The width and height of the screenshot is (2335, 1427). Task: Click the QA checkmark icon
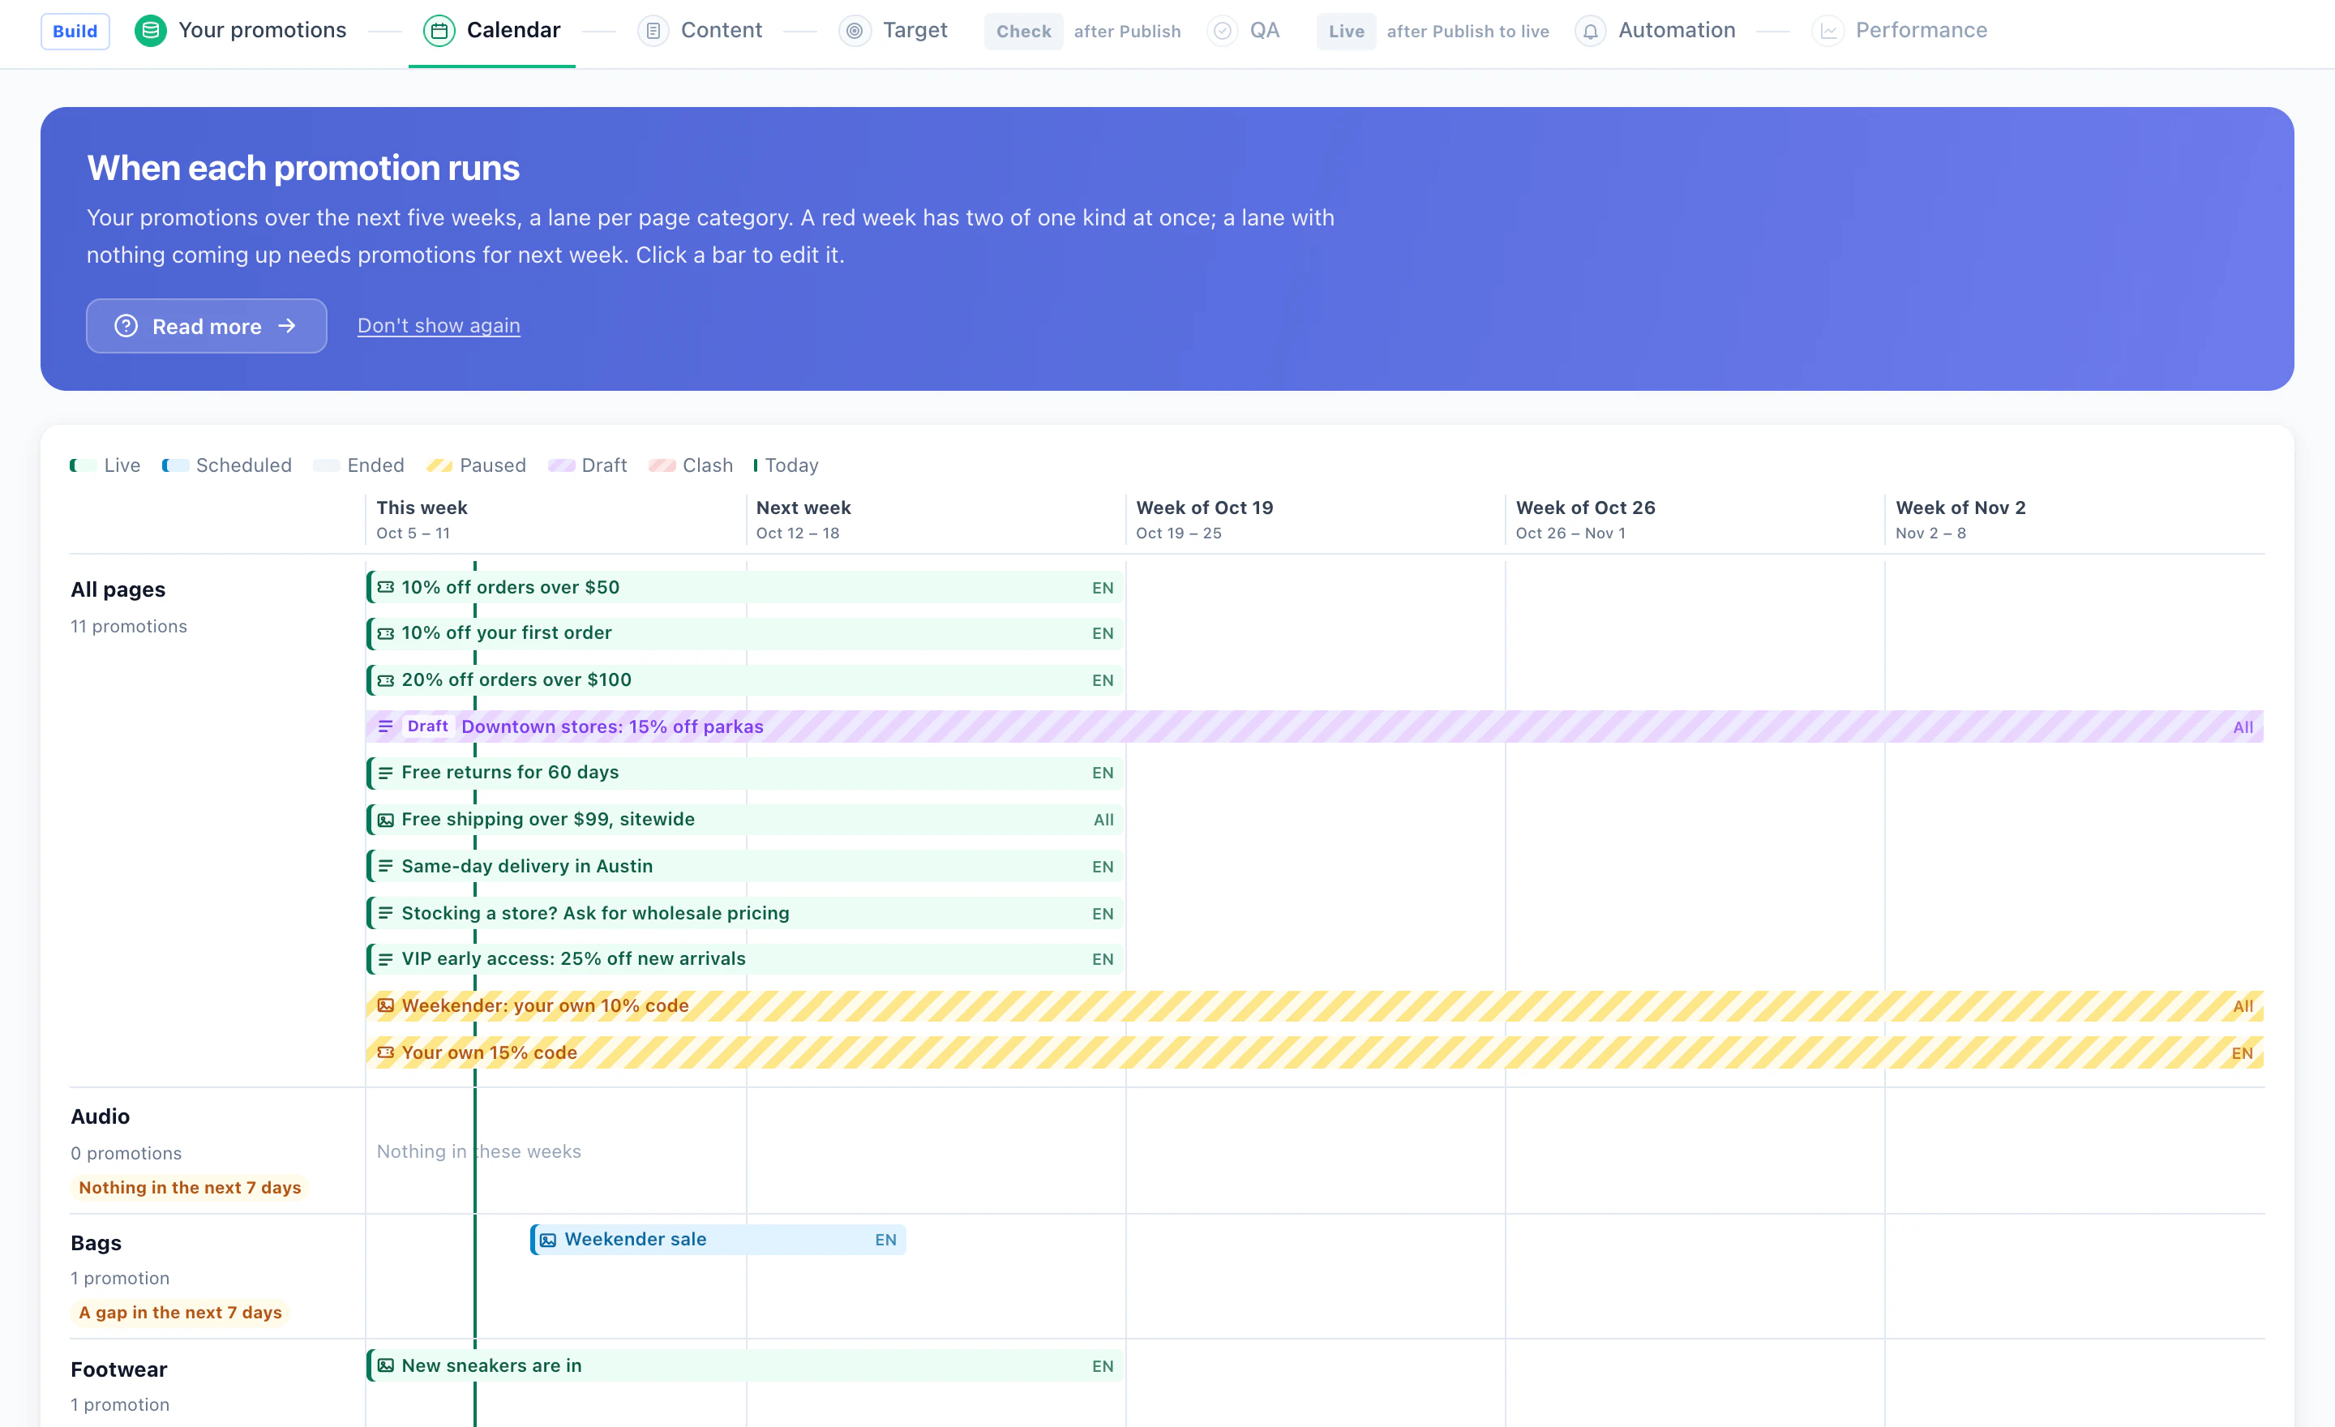tap(1223, 30)
